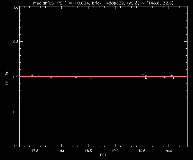The width and height of the screenshot is (193, 160).
Task: Click the x-axis label PS1
Action: coord(103,155)
